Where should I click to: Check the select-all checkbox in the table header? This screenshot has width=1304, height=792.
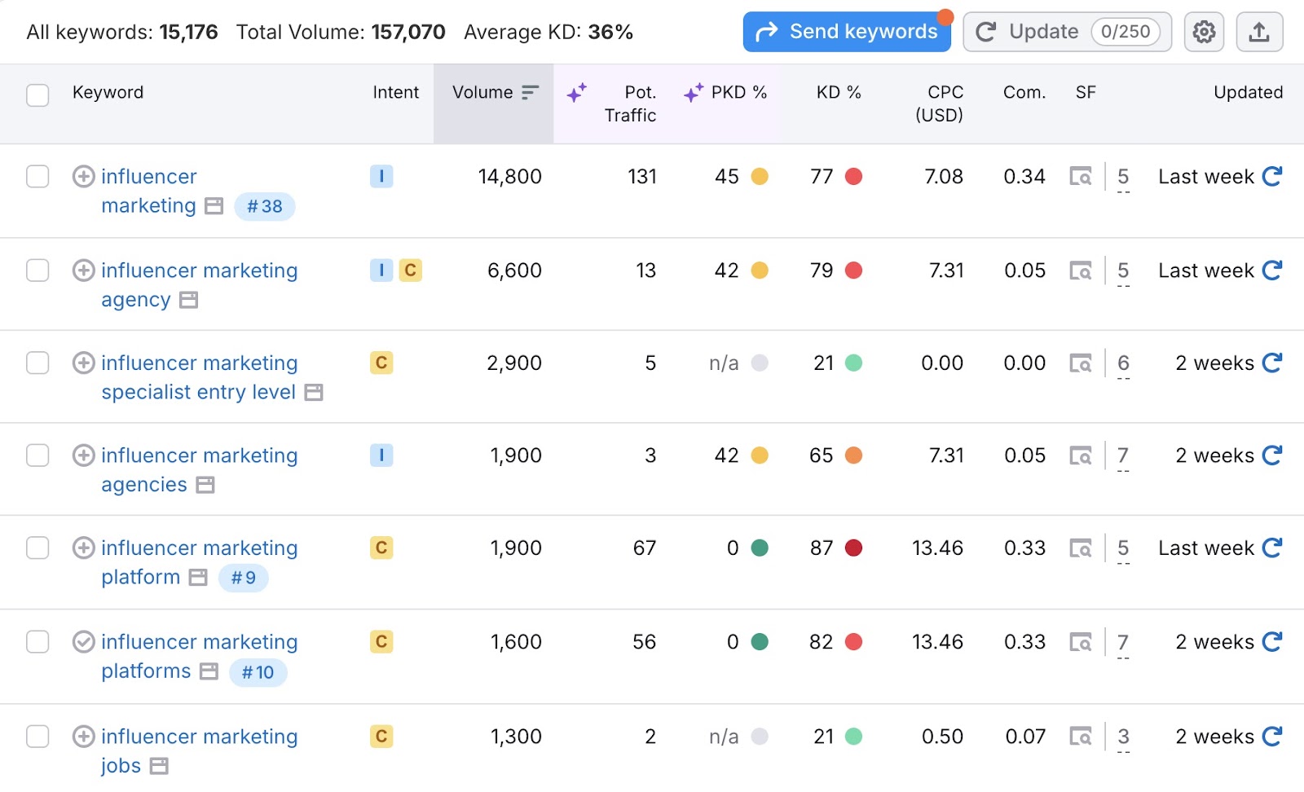pyautogui.click(x=37, y=95)
